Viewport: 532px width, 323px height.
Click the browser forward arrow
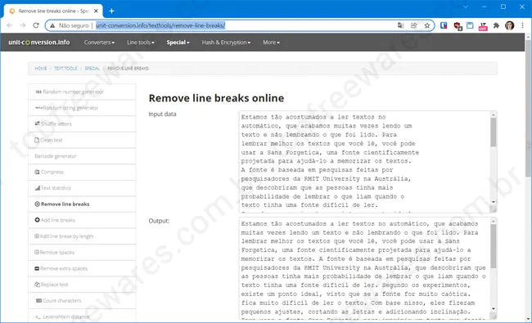tap(23, 25)
